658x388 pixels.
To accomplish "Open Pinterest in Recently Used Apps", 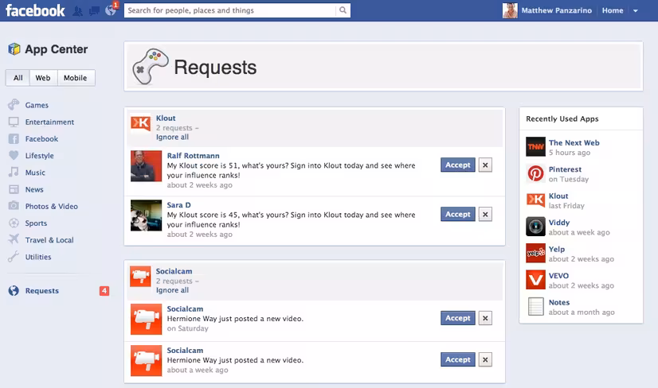I will point(565,169).
